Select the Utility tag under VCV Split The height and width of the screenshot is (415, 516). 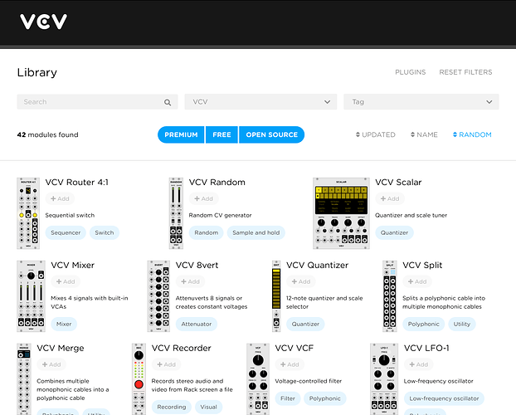tap(462, 324)
